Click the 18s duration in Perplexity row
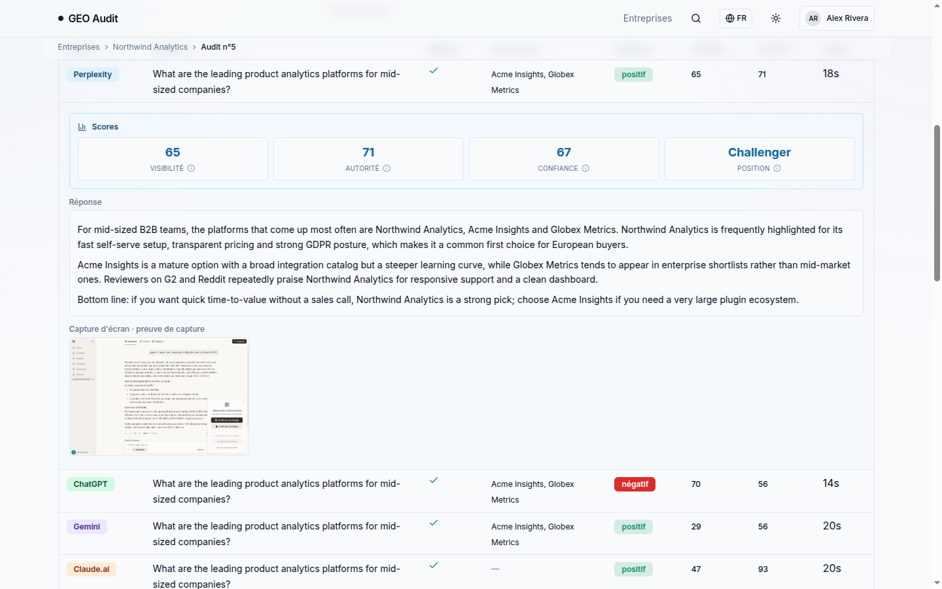This screenshot has width=942, height=589. point(831,74)
